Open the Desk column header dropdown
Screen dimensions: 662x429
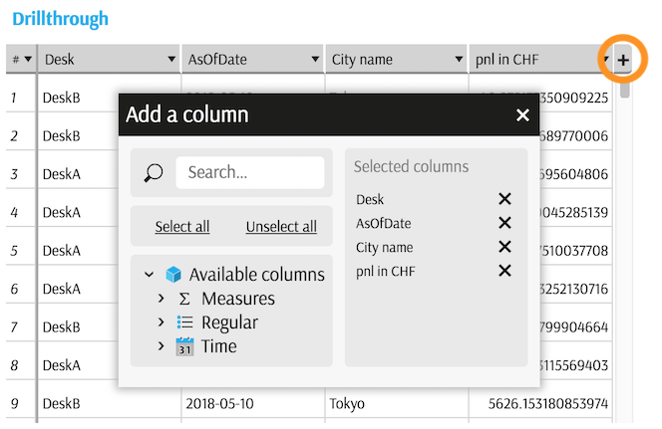[x=171, y=59]
